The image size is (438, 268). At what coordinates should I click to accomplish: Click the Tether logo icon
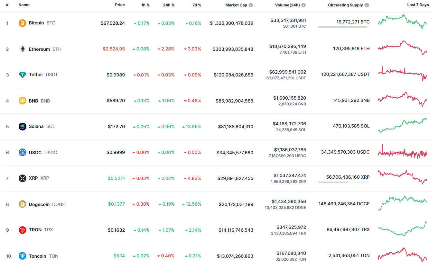tap(23, 75)
